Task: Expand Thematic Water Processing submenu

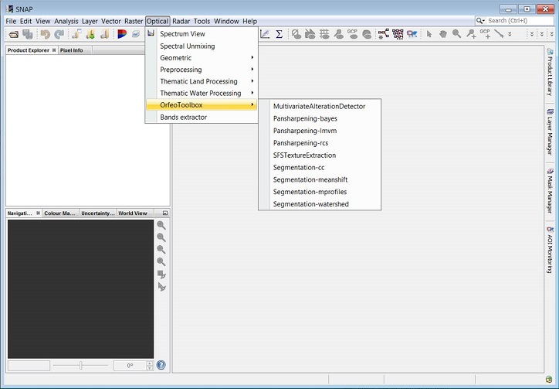Action: tap(202, 93)
